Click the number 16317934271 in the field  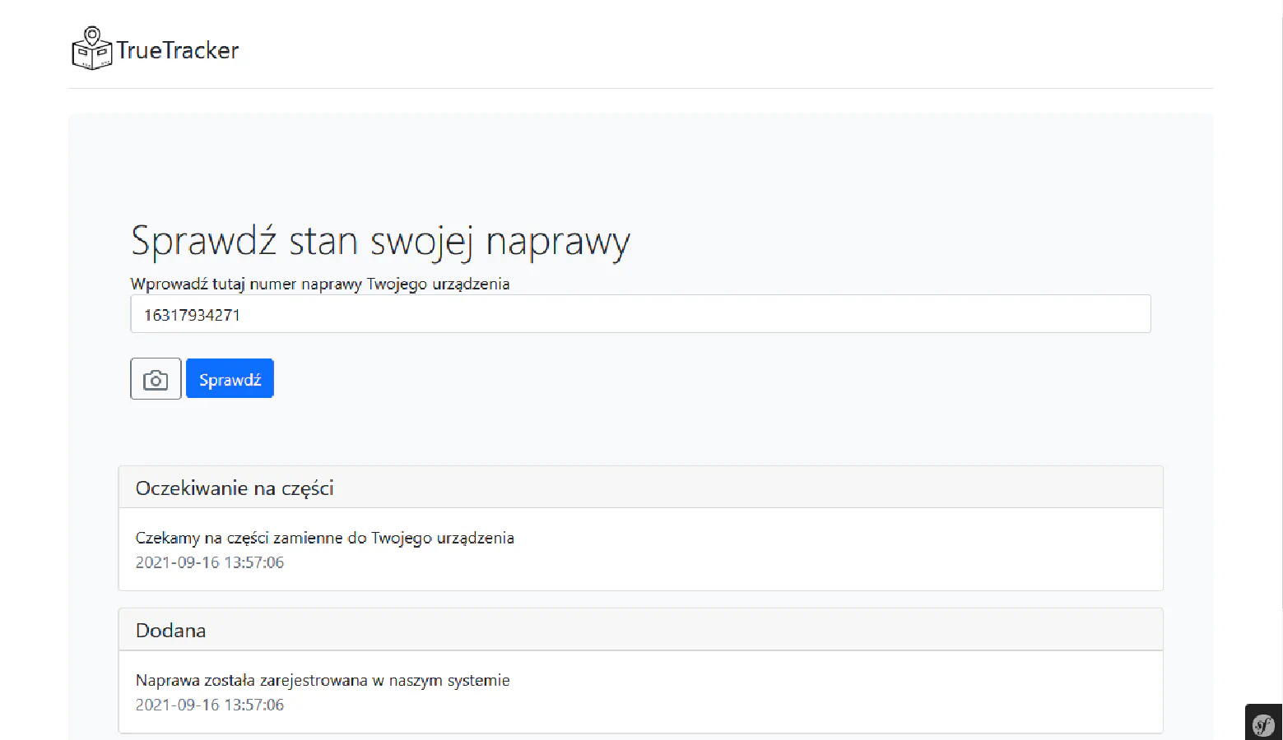(192, 315)
